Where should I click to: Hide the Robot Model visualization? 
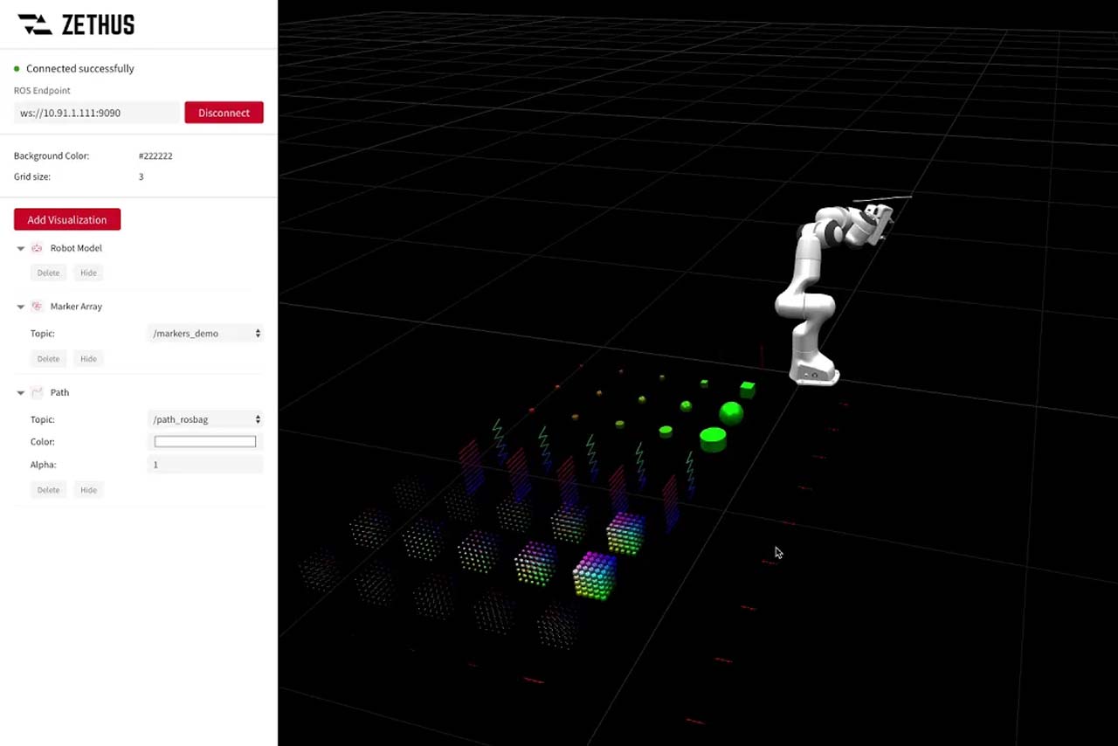pos(88,273)
